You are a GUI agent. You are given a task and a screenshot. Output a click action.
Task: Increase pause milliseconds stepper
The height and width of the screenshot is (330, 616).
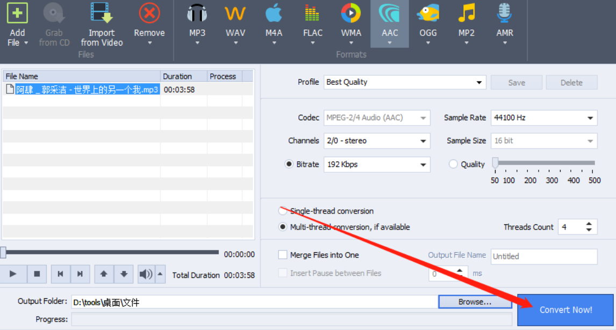460,270
